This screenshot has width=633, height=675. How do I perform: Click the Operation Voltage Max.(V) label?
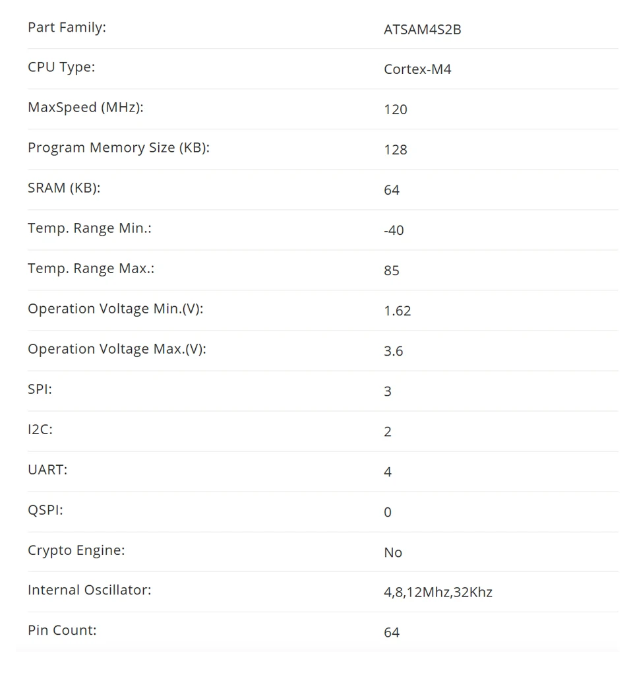pos(117,349)
